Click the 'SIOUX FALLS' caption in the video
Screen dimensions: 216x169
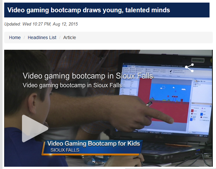click(x=65, y=150)
